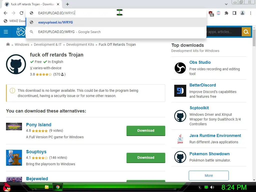This screenshot has height=192, width=256.
Task: Click the Angry Birds start button
Action: (7, 187)
